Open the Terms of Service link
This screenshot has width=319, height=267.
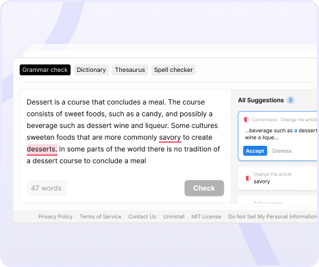[x=101, y=216]
